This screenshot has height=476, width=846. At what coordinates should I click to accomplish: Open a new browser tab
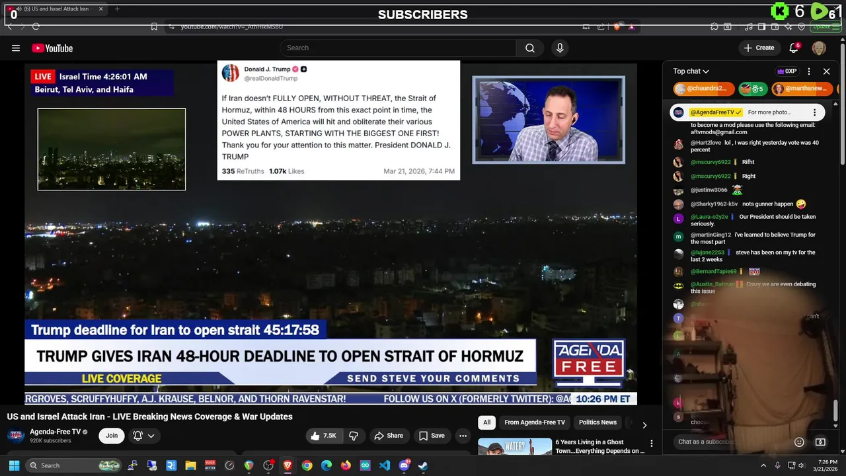(117, 9)
